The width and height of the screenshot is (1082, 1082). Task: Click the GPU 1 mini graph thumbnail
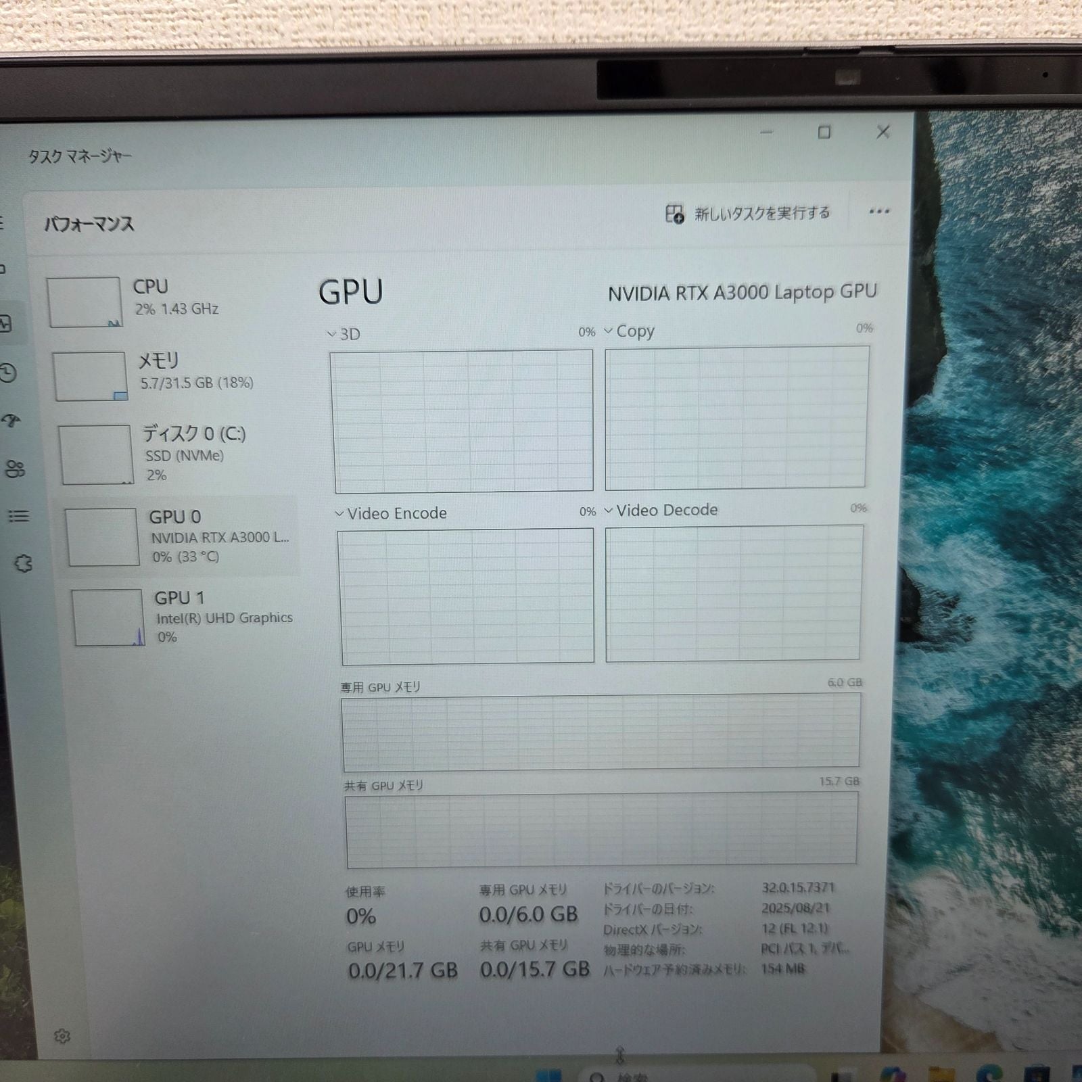pyautogui.click(x=108, y=617)
